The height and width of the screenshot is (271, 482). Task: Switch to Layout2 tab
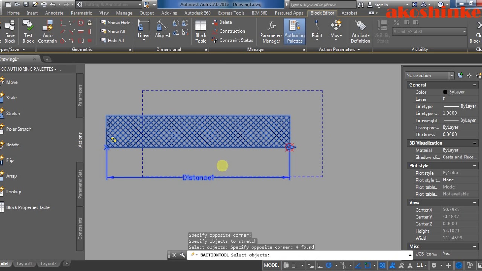tap(49, 263)
